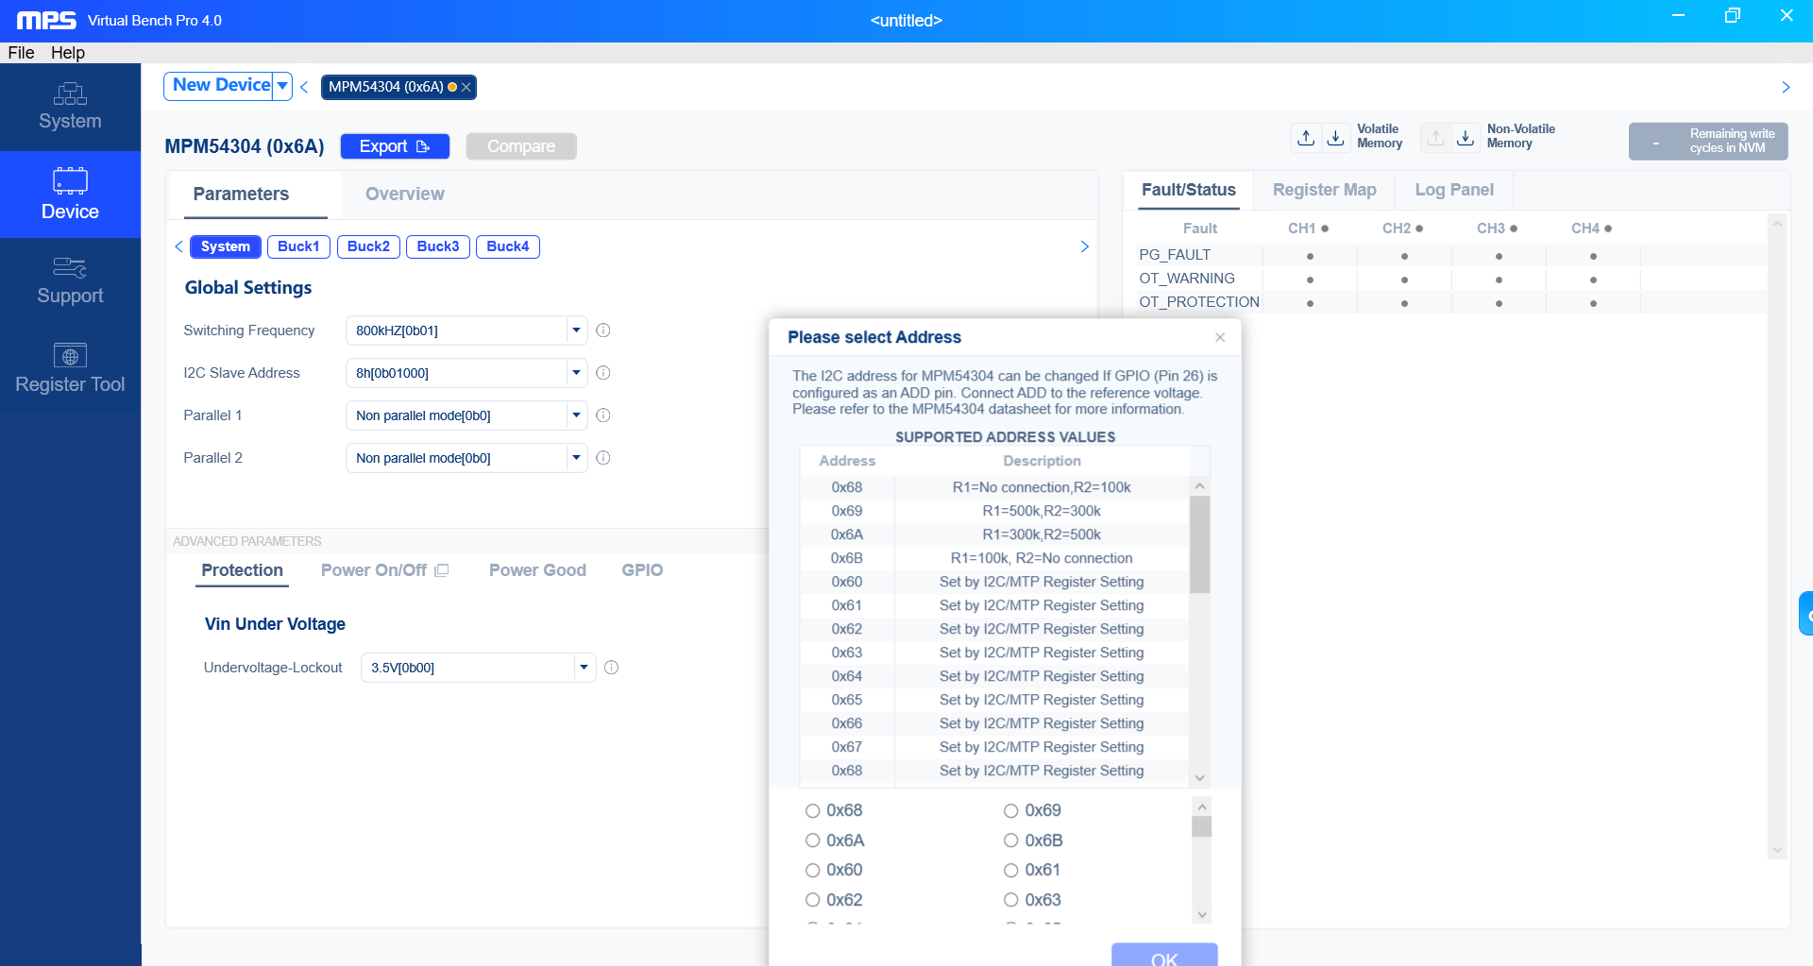This screenshot has height=966, width=1813.
Task: Switch to the Overview tab
Action: pyautogui.click(x=404, y=195)
